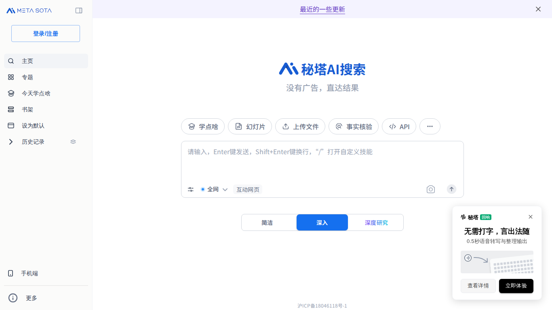Viewport: 552px width, 310px height.
Task: Click the API chip button
Action: pos(399,126)
